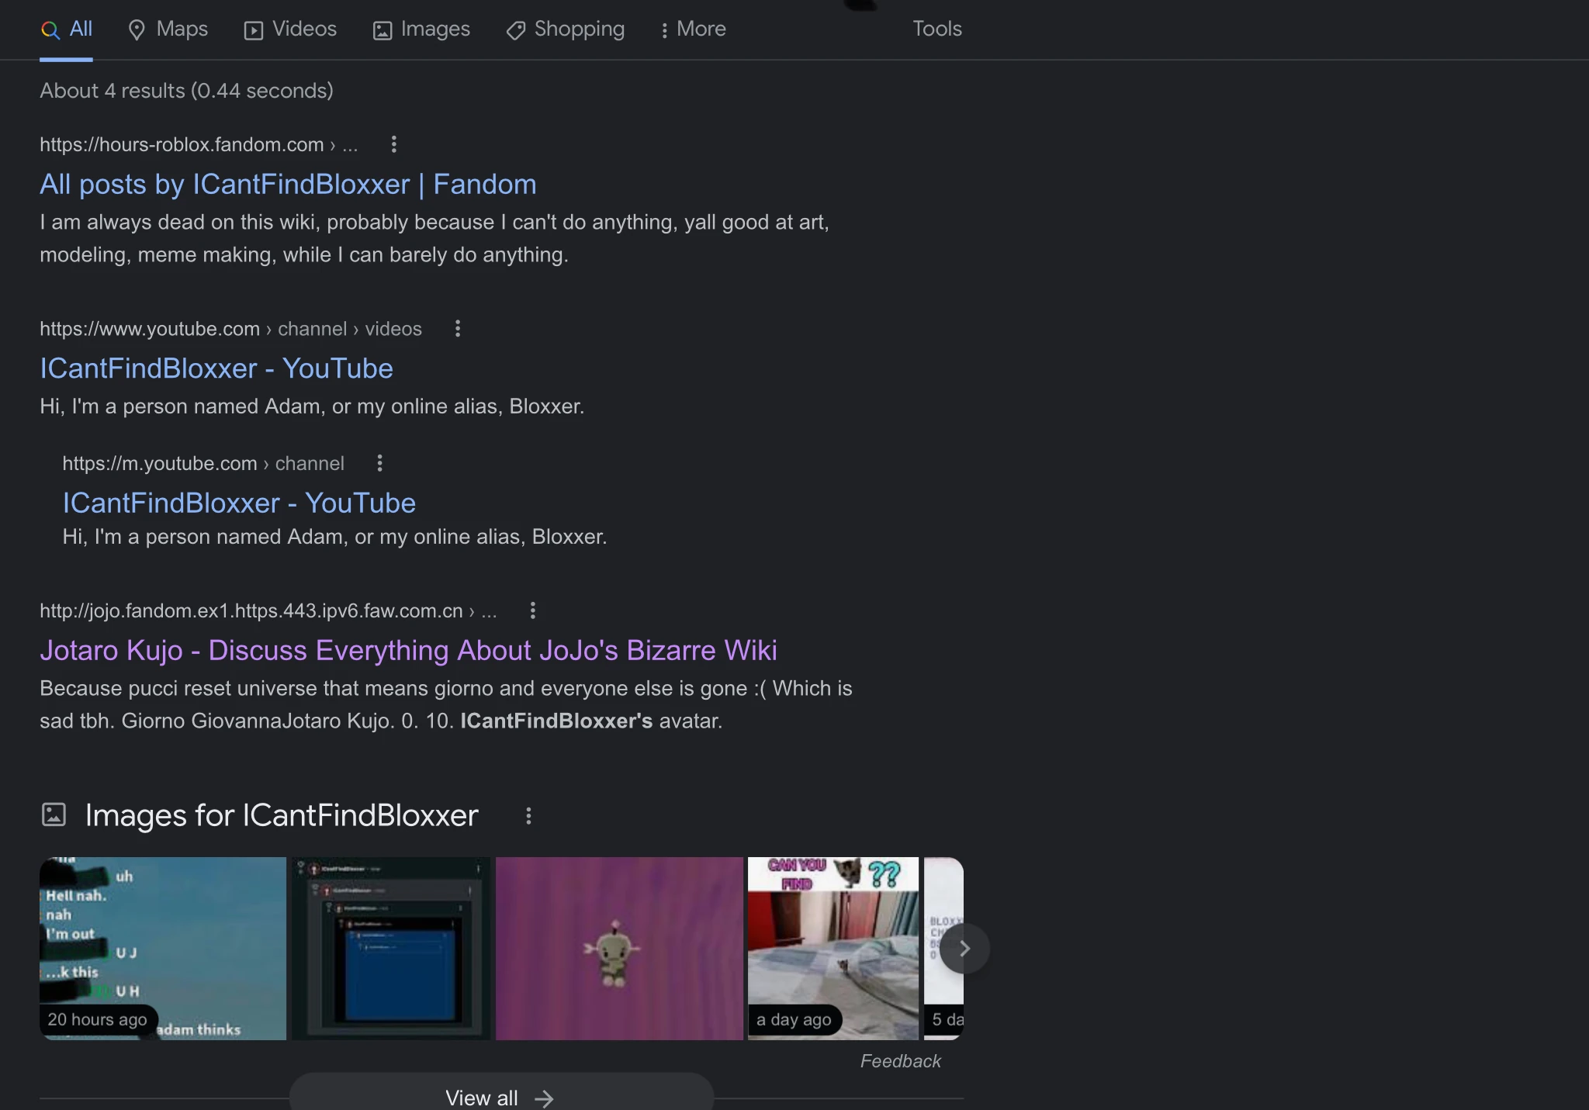Switch to the Maps search tab
The height and width of the screenshot is (1110, 1589).
168,29
